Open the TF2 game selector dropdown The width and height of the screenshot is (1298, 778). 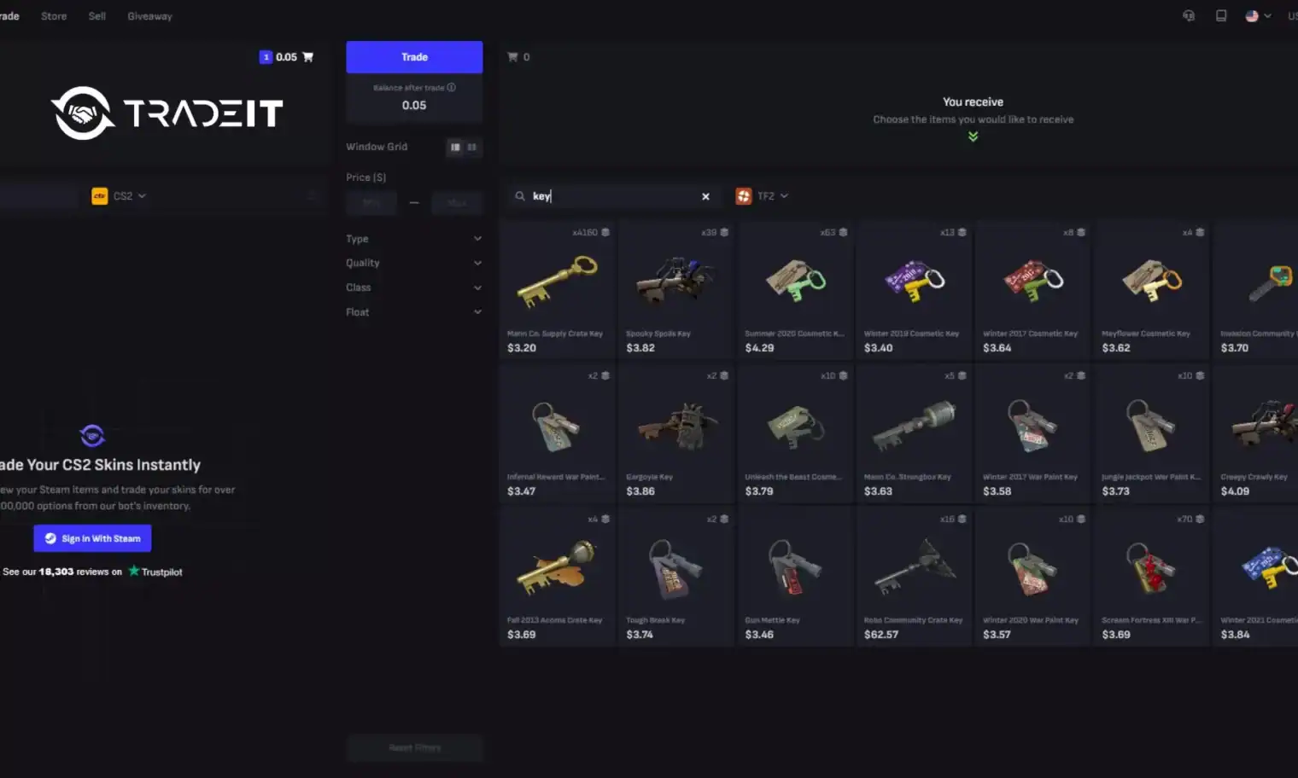pyautogui.click(x=763, y=196)
